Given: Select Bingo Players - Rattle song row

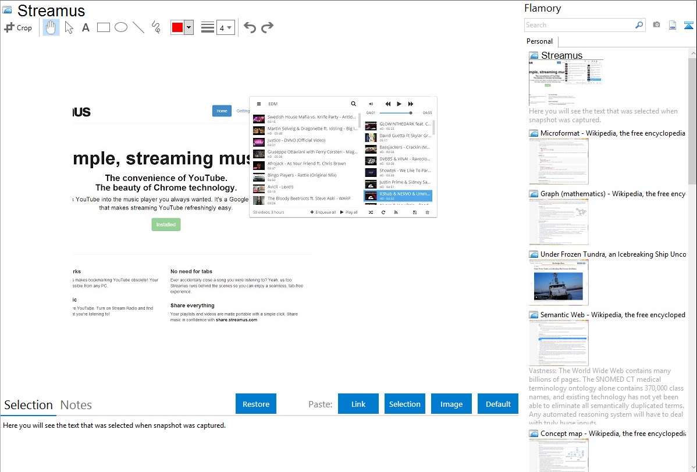Looking at the screenshot, I should coord(305,177).
